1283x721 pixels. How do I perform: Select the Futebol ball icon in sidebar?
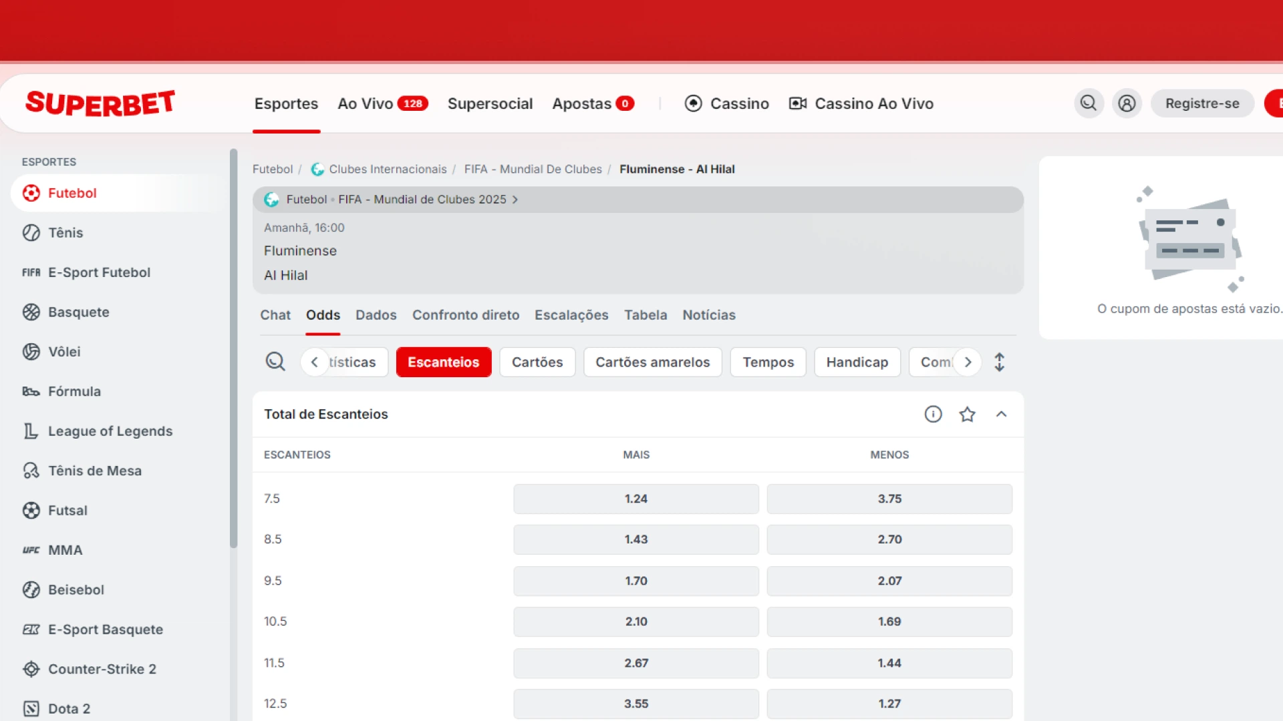(31, 193)
